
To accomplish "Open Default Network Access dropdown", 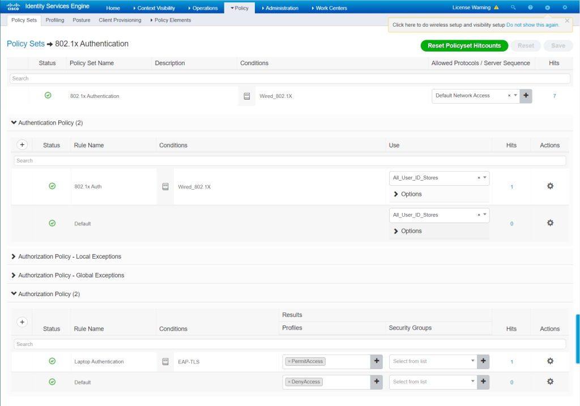I will [515, 95].
